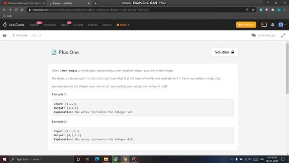Click the zoom magnifier in address bar

(247, 10)
